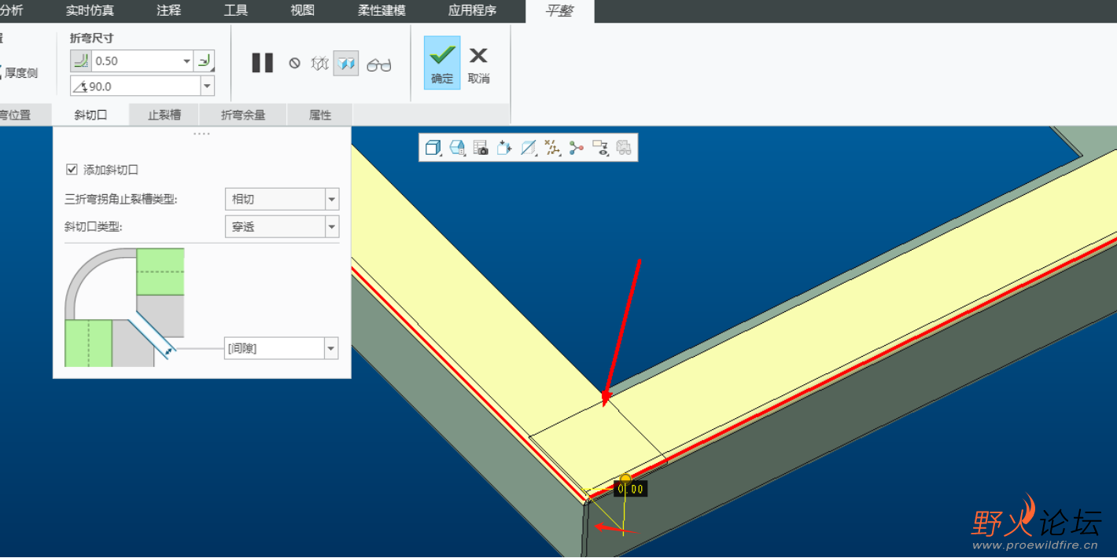Screen dimensions: 1117x558
Task: Toggle the wireframe mesh preview icon
Action: (x=319, y=64)
